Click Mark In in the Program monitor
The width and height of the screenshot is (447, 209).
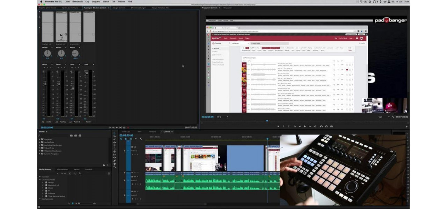click(x=284, y=126)
